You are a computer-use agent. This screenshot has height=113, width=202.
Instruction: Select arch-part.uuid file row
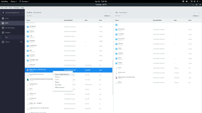(68, 84)
